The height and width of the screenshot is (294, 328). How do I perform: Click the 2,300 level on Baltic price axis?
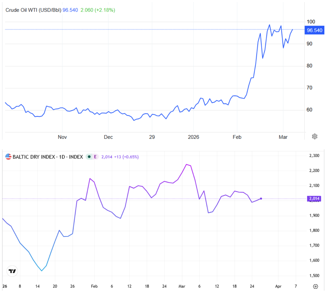(314, 156)
